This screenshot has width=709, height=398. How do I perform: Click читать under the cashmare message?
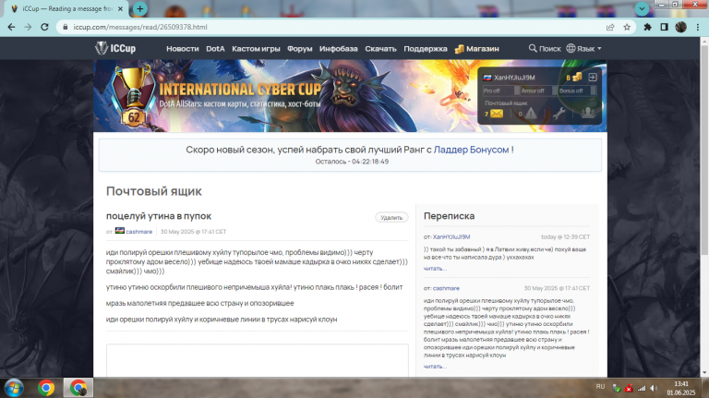(x=435, y=367)
